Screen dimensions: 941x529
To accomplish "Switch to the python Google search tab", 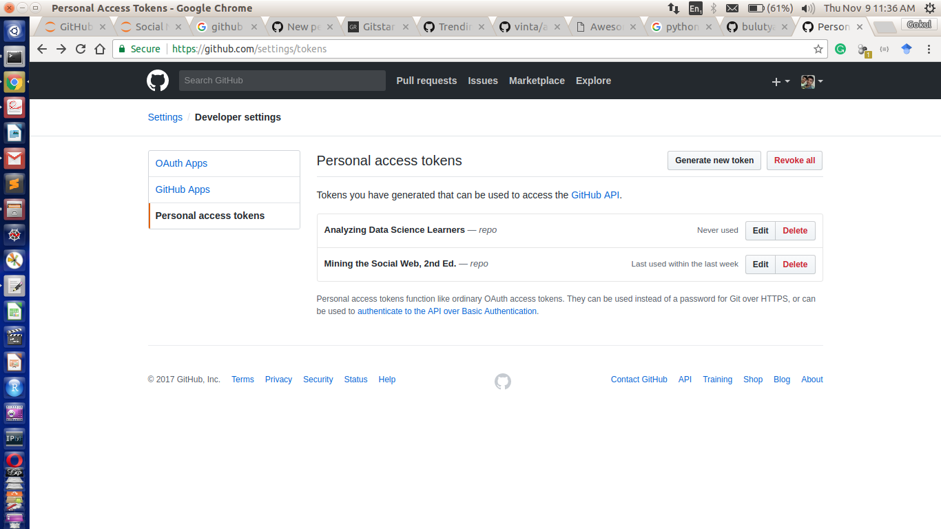I will coord(681,27).
